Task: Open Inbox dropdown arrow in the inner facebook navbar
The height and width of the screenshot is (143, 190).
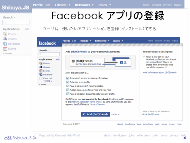Action: 122,41
